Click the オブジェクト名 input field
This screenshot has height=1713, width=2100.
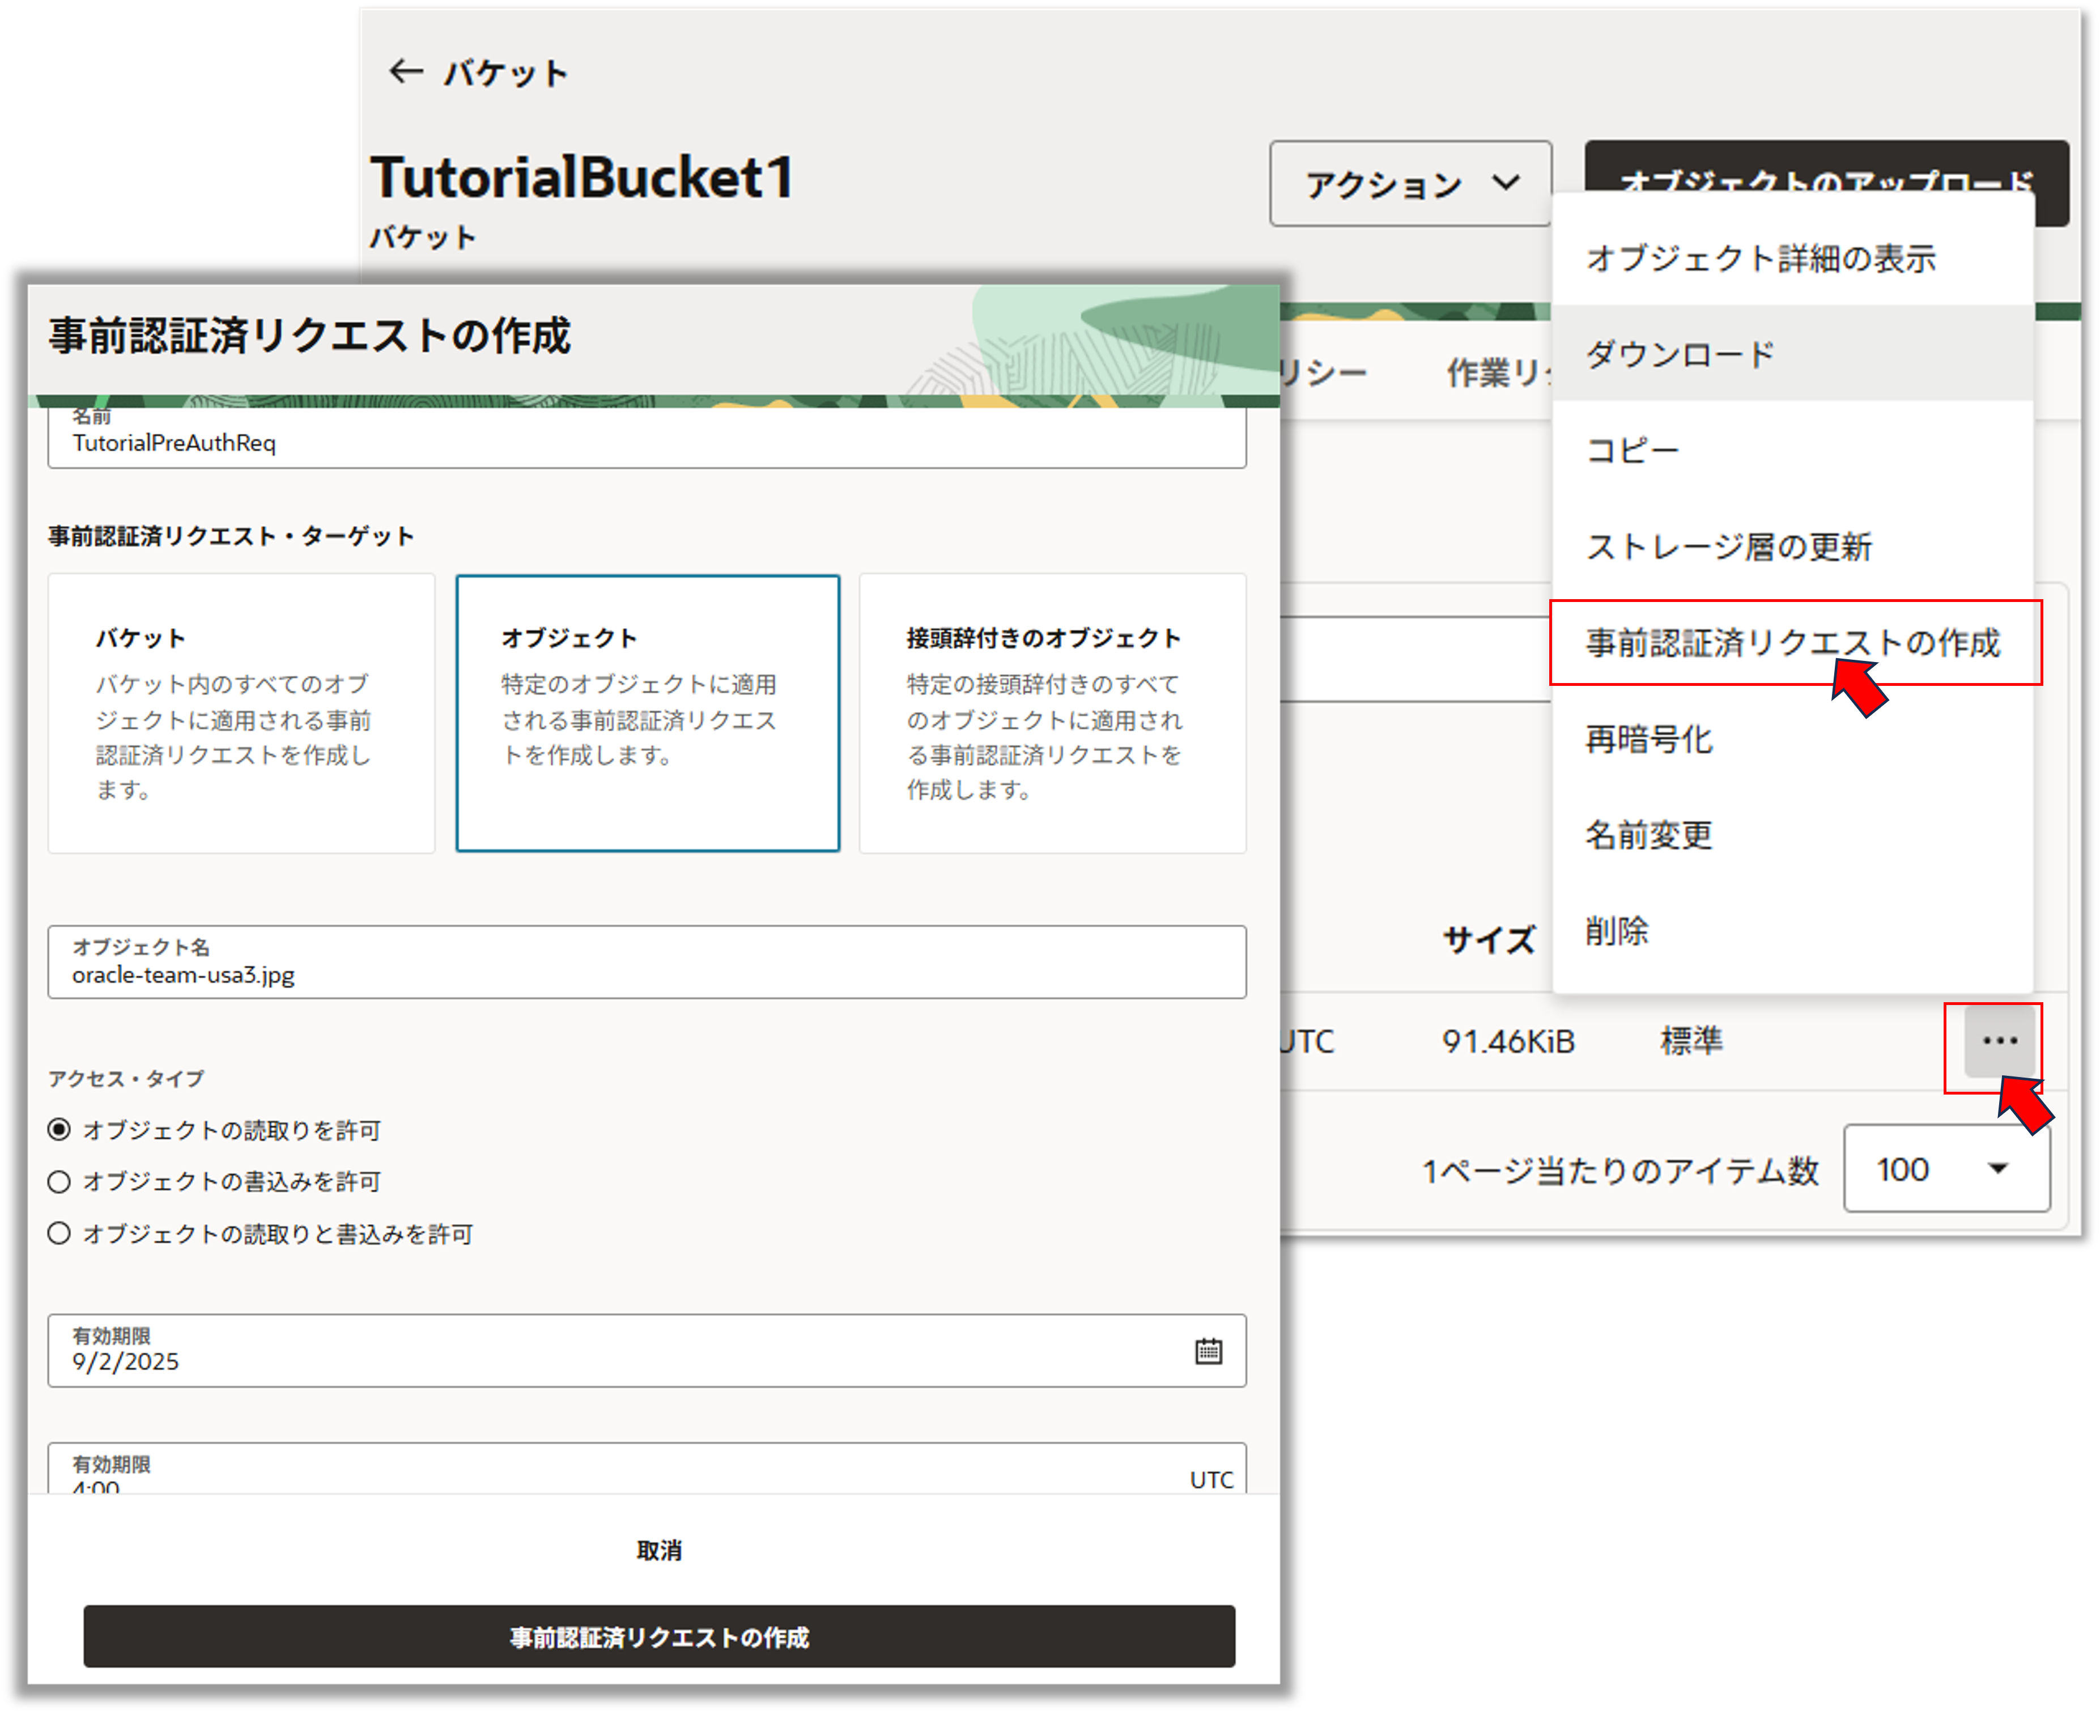coord(646,963)
